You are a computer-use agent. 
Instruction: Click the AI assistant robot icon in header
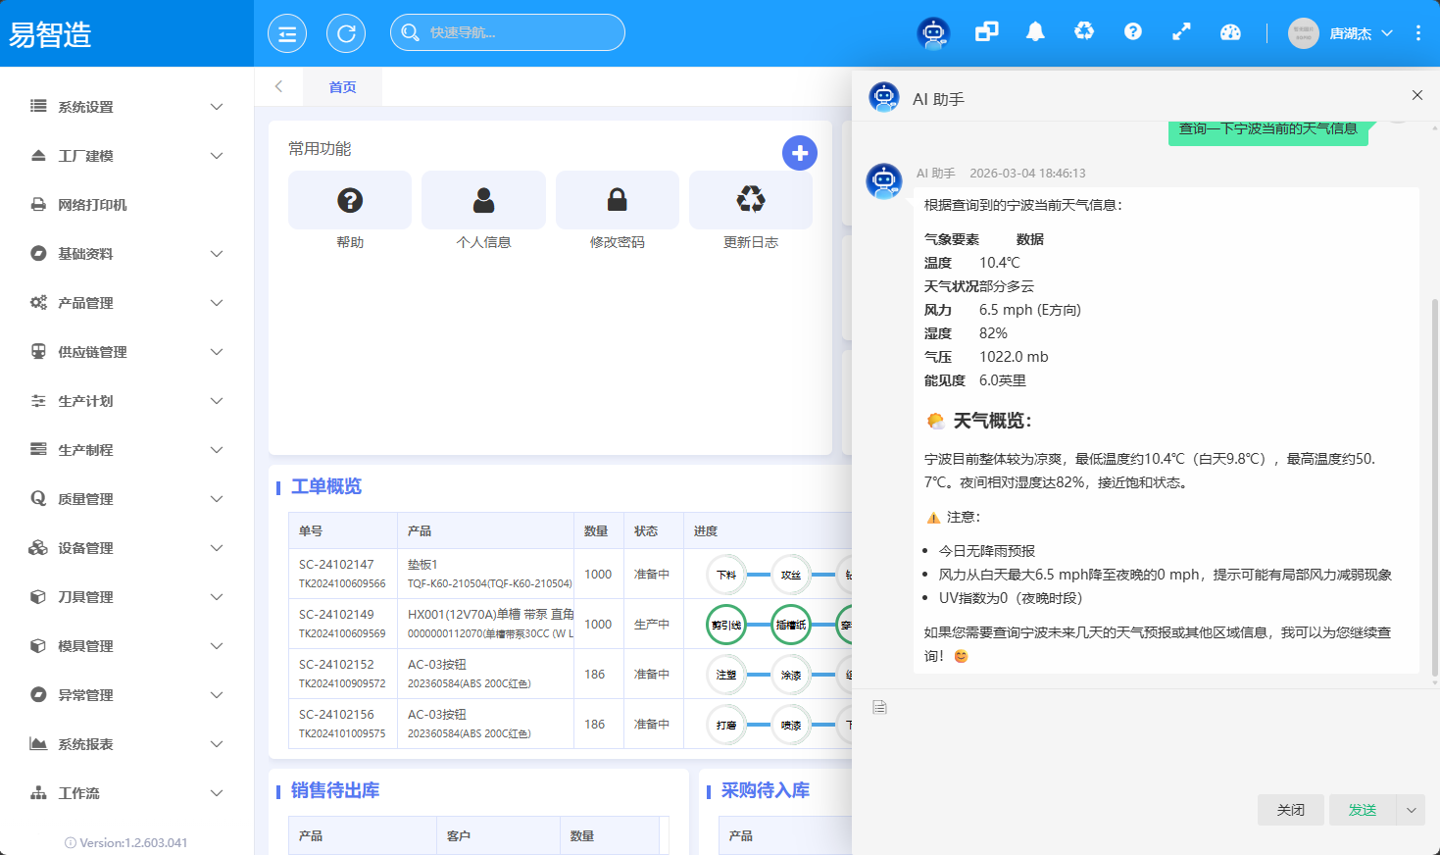pyautogui.click(x=933, y=32)
